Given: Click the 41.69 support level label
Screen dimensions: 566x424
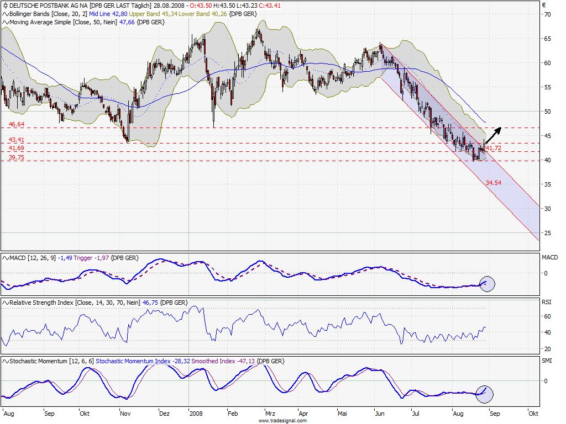Looking at the screenshot, I should (16, 148).
